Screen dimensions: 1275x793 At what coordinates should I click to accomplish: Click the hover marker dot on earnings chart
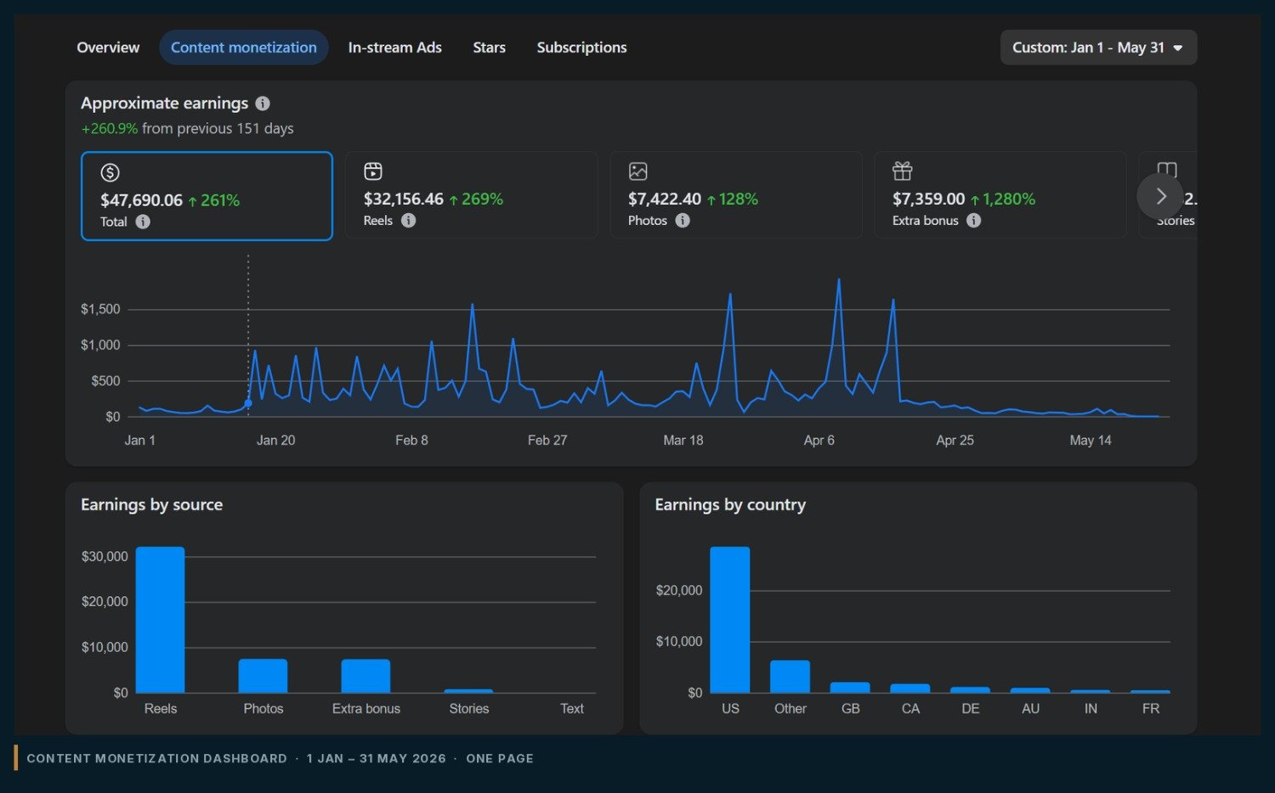[248, 403]
